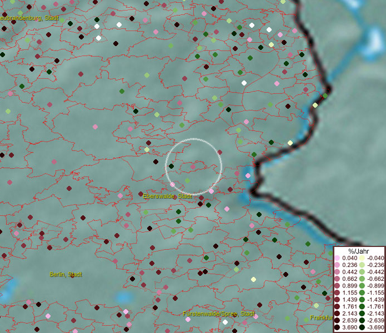Click the legend value text "0.040"
The image size is (386, 333).
coord(349,258)
